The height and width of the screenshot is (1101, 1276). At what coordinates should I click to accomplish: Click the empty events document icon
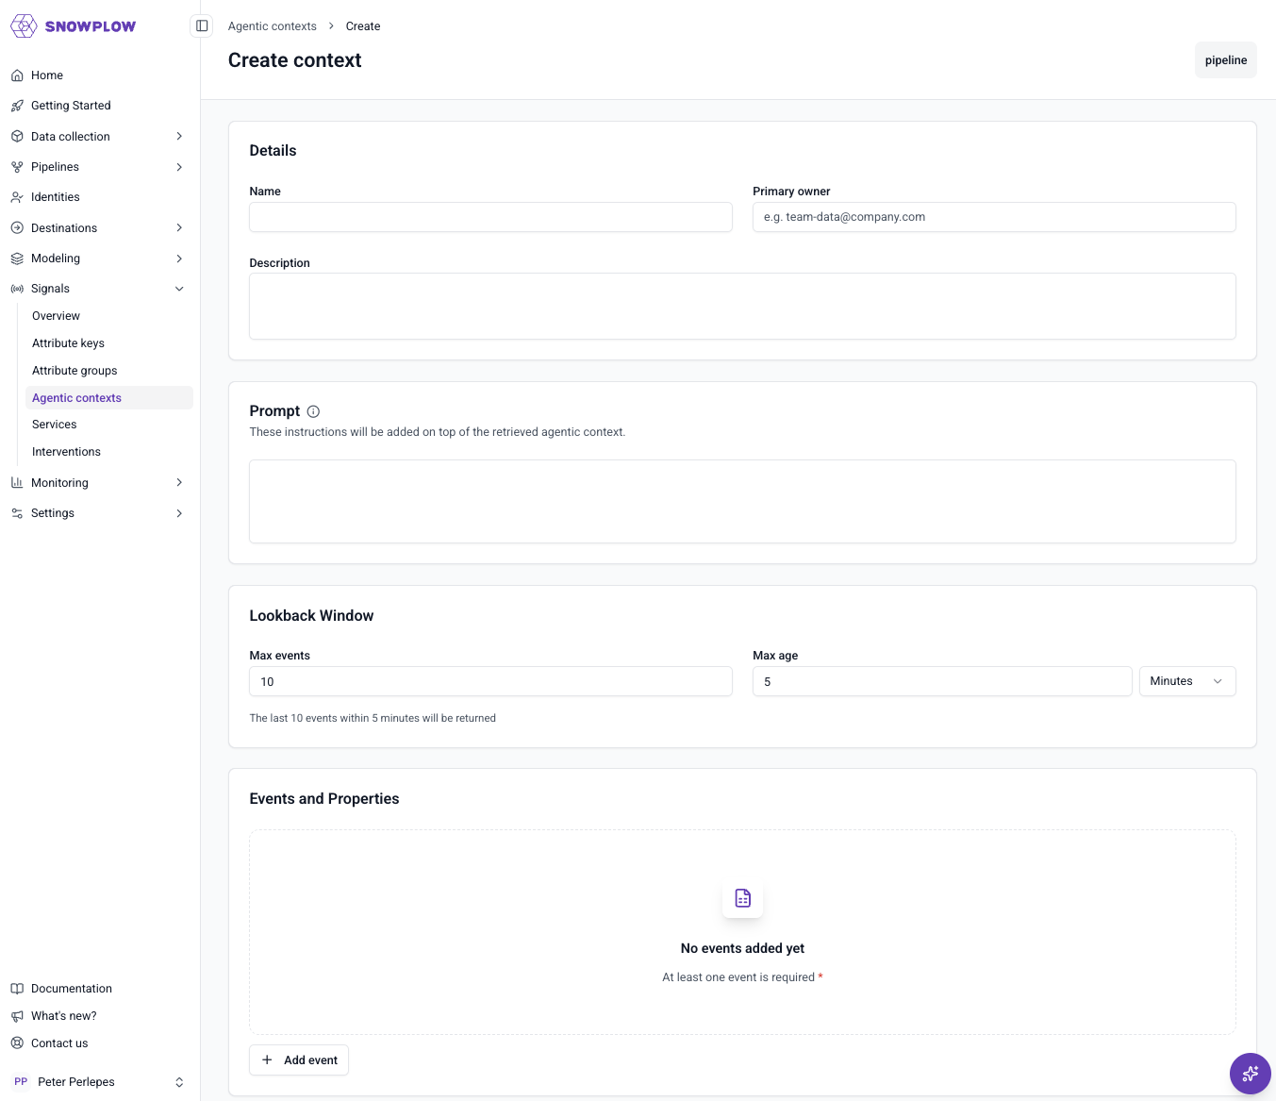click(x=743, y=898)
